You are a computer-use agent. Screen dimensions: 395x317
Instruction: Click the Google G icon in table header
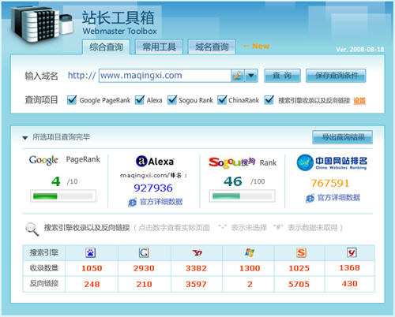[144, 253]
